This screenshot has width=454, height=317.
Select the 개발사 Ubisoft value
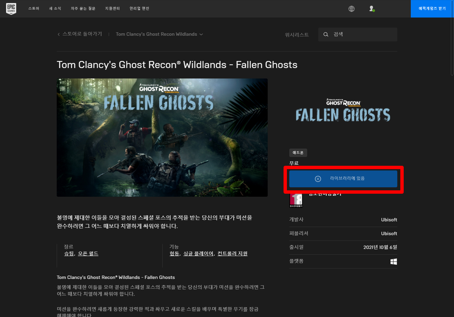pos(389,220)
